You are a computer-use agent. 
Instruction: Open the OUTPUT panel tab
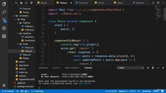coord(56,68)
